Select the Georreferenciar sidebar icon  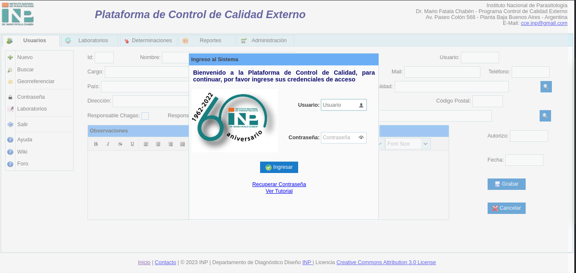(10, 82)
